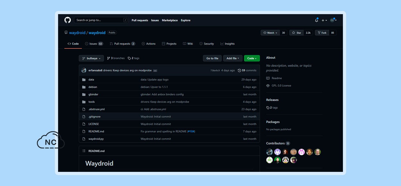
Task: Click the repository icon beside waydroid / waydroid
Action: point(66,33)
